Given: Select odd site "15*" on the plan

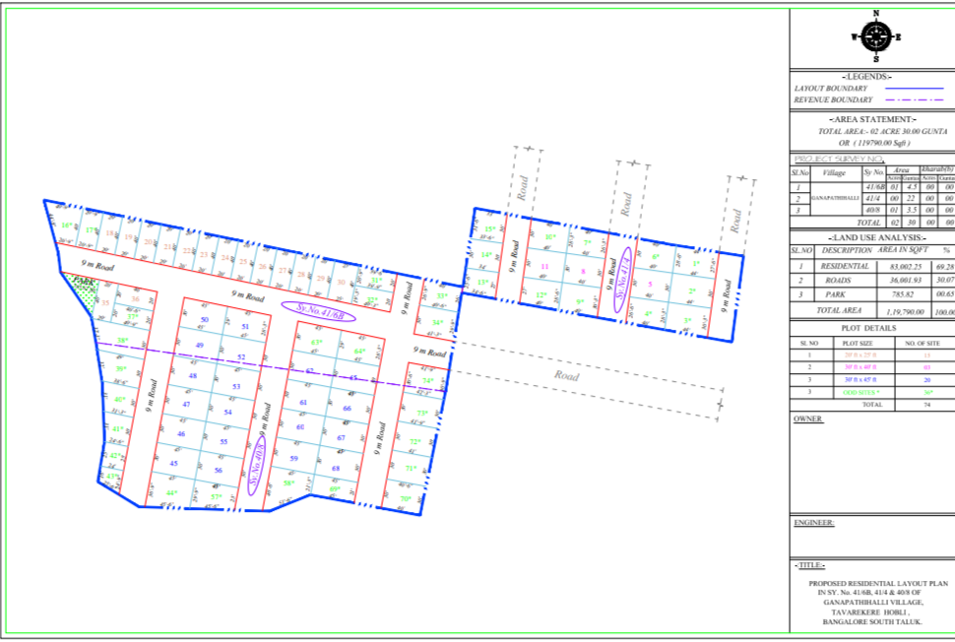Looking at the screenshot, I should (x=490, y=229).
